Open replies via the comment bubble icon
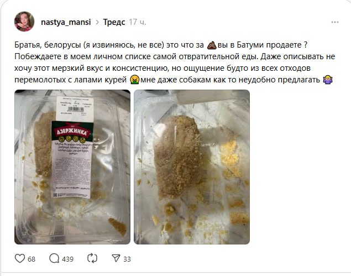 click(x=54, y=258)
